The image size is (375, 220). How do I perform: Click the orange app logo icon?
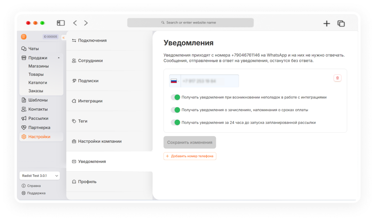coord(24,37)
